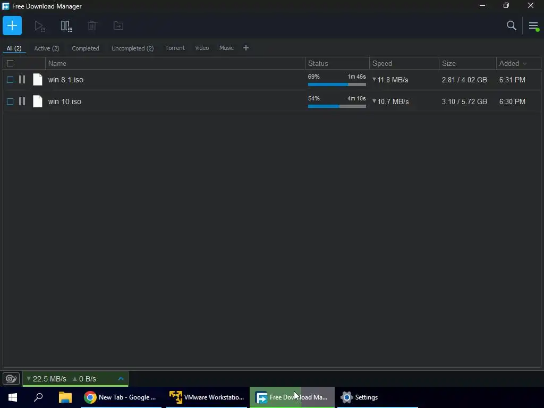Open download speed arrow for win 10.iso
The image size is (544, 408).
[374, 101]
